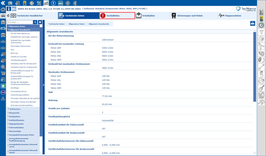The height and width of the screenshot is (156, 266).
Task: Jump to Art der Motorsteuerung entry
Action: click(x=20, y=33)
